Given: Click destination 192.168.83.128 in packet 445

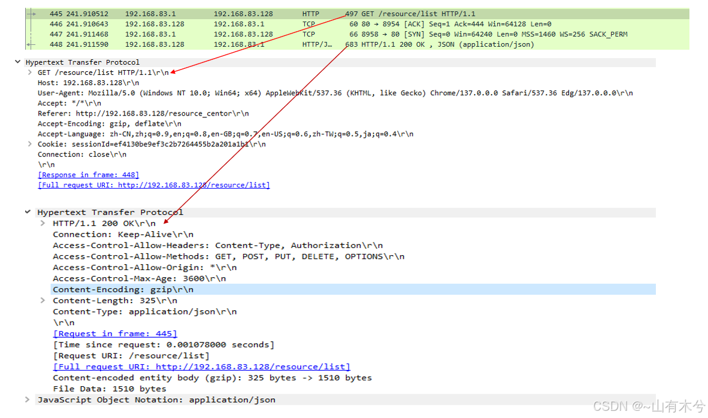Looking at the screenshot, I should click(243, 14).
